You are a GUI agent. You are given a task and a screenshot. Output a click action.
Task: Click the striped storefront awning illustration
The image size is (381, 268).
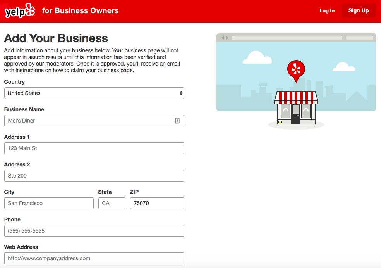pyautogui.click(x=296, y=96)
